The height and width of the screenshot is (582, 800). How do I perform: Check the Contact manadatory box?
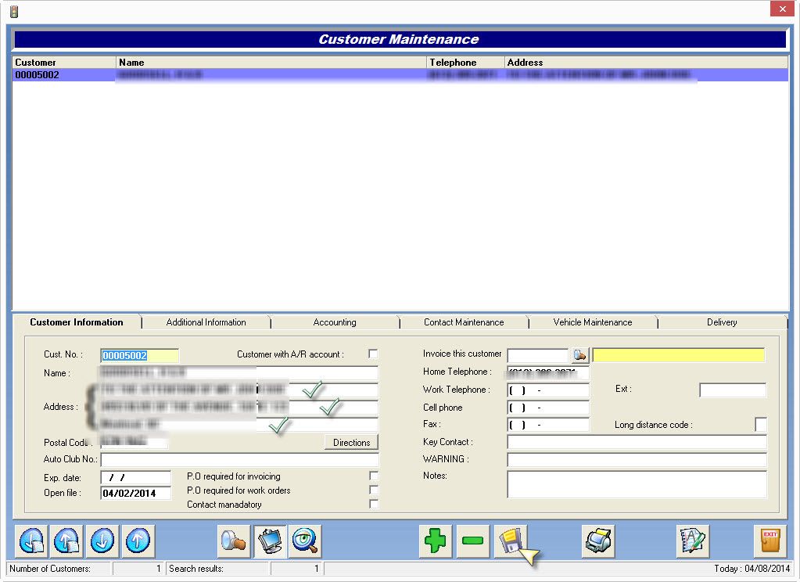click(374, 504)
